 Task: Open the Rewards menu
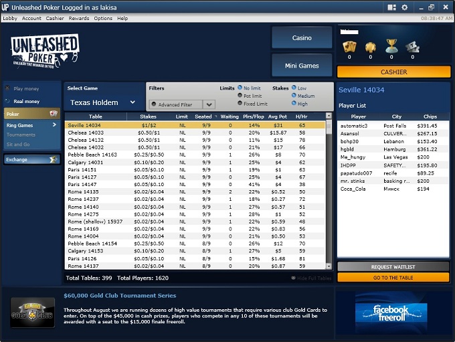tap(79, 19)
